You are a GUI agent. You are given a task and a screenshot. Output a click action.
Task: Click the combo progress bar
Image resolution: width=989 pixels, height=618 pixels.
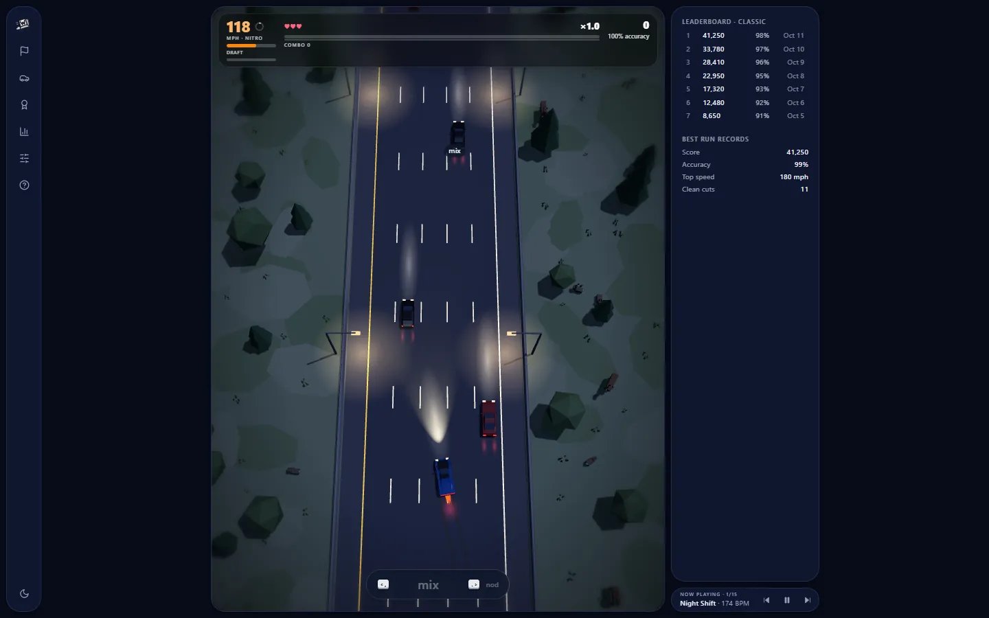pyautogui.click(x=442, y=37)
